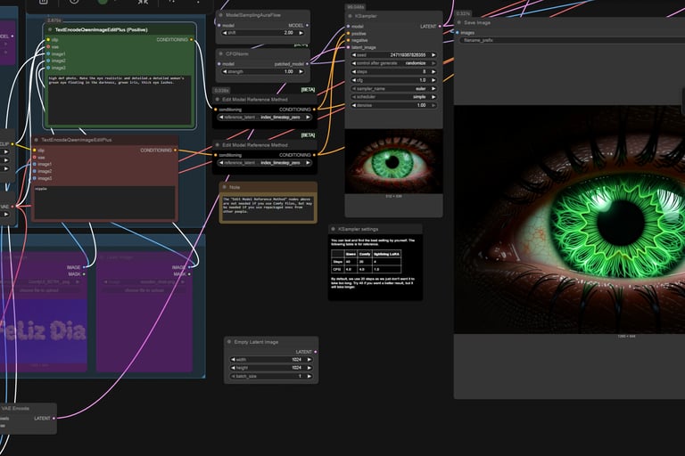Screen dimensions: 685x456
Task: Open reference_latent dropdown on upper Edit Model Reference Method
Action: pos(265,118)
